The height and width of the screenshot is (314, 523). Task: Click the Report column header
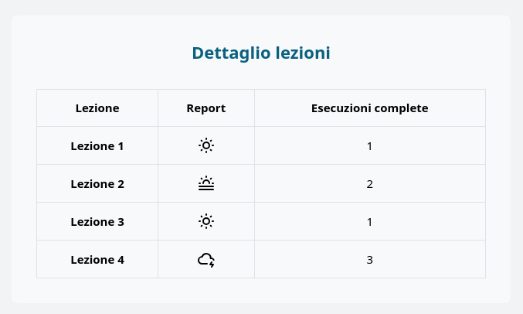coord(206,108)
